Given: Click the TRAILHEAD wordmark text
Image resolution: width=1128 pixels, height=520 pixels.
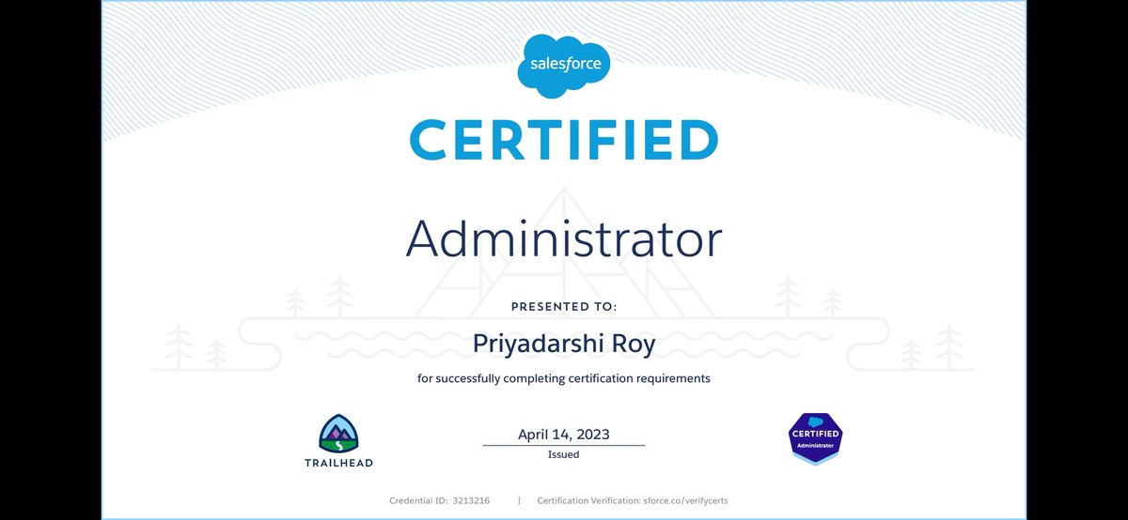Looking at the screenshot, I should point(338,463).
